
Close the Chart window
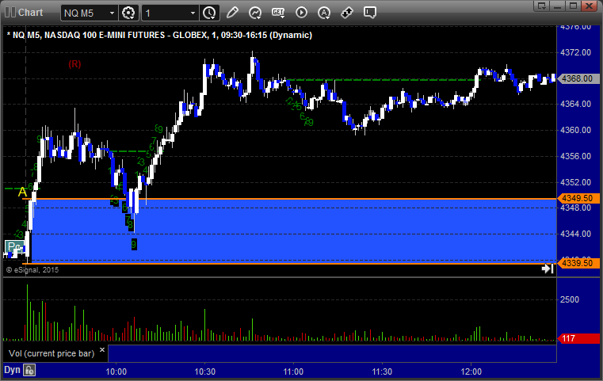coord(590,6)
